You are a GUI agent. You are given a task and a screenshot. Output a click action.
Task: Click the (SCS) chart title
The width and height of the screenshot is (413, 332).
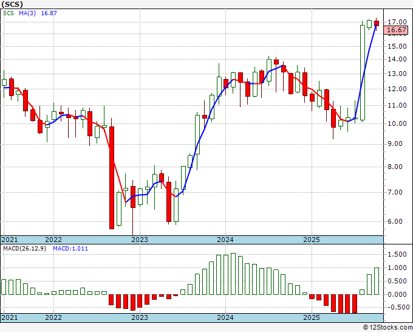tap(12, 4)
